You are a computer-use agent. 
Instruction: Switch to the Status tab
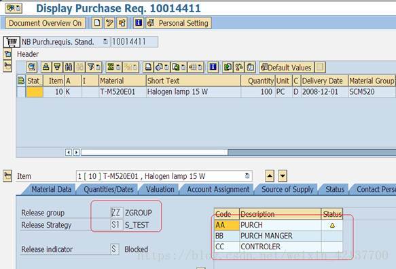tap(335, 190)
